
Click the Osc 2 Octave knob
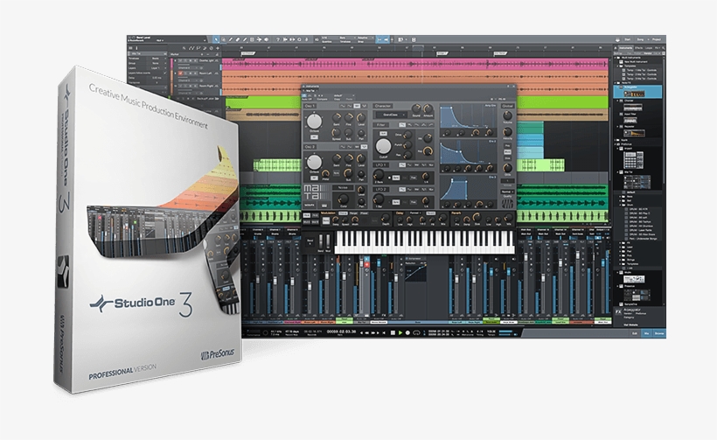(314, 163)
